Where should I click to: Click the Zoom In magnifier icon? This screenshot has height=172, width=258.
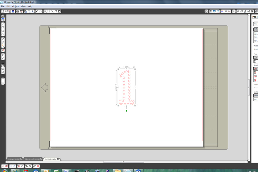pos(45,11)
